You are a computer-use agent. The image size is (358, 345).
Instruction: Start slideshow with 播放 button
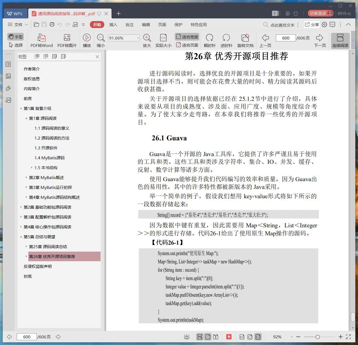pyautogui.click(x=87, y=41)
